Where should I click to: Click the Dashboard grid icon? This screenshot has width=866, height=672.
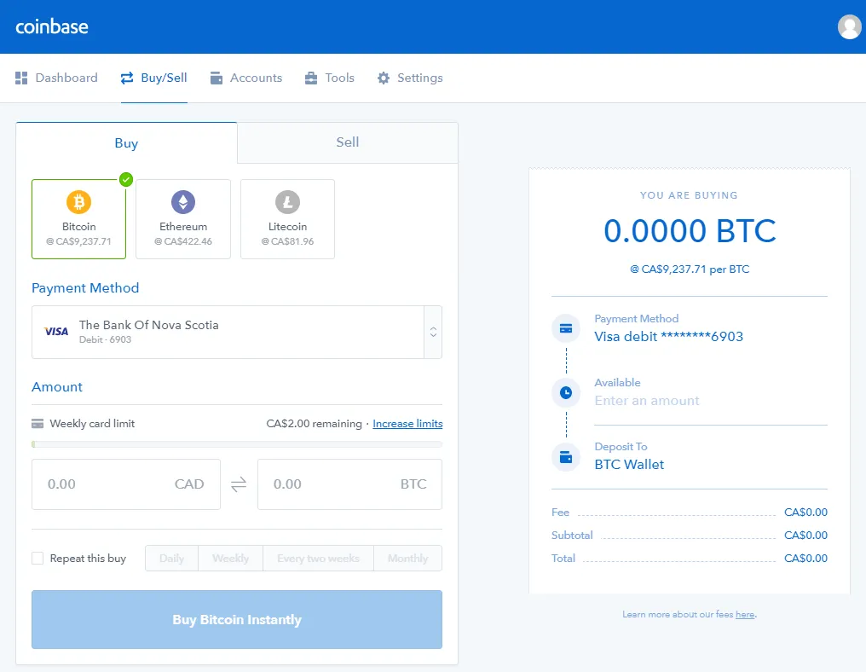[21, 78]
